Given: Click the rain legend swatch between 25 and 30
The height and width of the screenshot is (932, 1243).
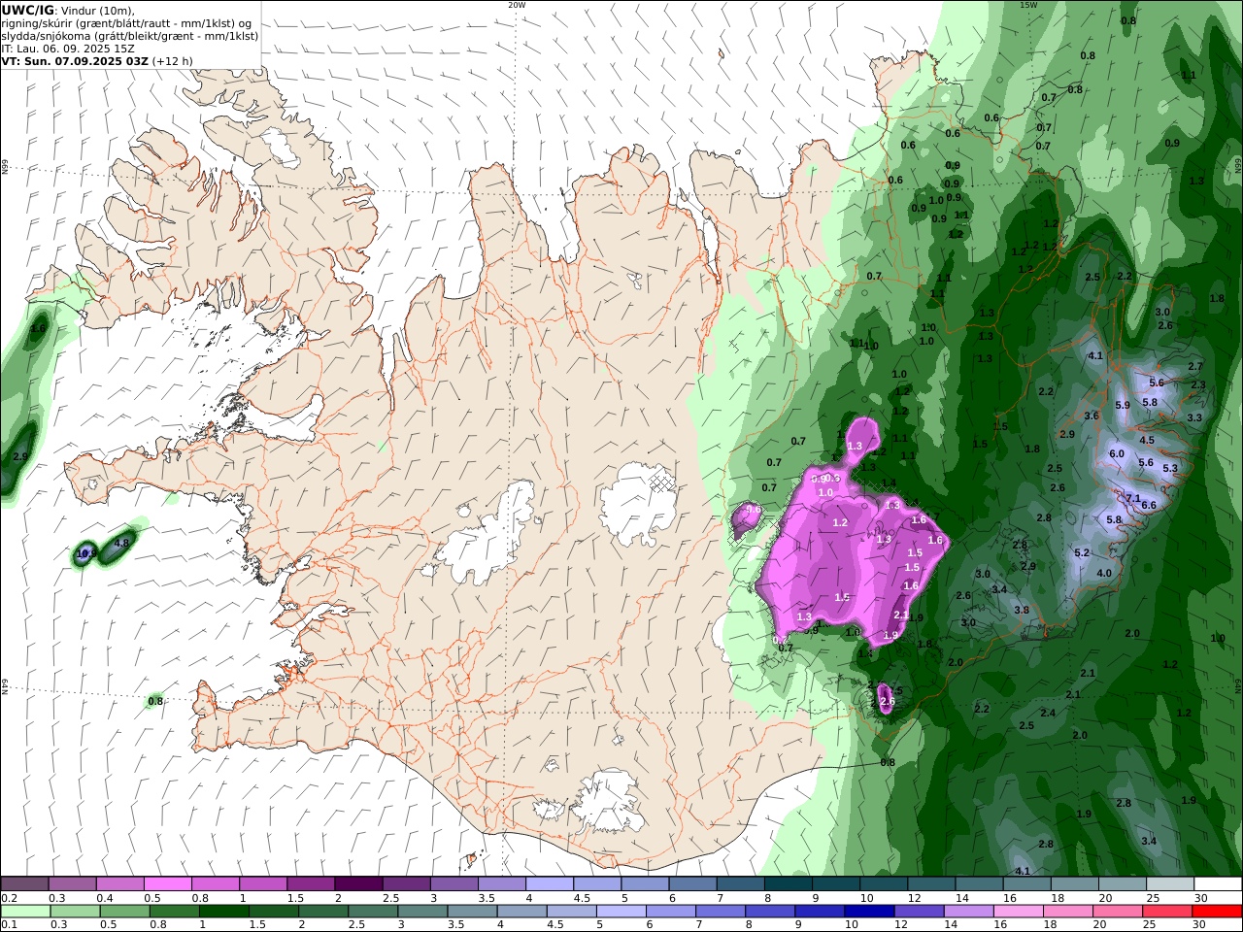Looking at the screenshot, I should coord(1167,912).
